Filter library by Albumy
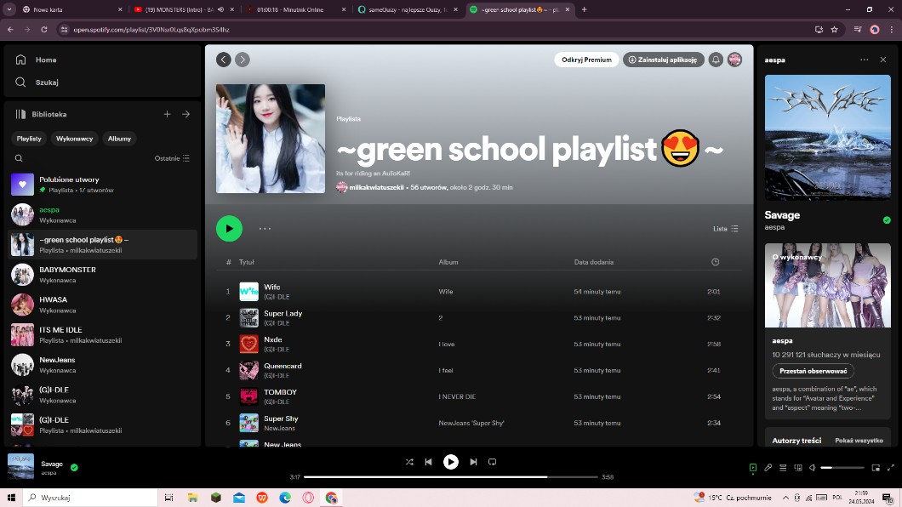902x507 pixels. pyautogui.click(x=119, y=139)
